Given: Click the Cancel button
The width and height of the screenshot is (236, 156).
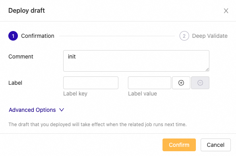Looking at the screenshot, I should coord(215,145).
